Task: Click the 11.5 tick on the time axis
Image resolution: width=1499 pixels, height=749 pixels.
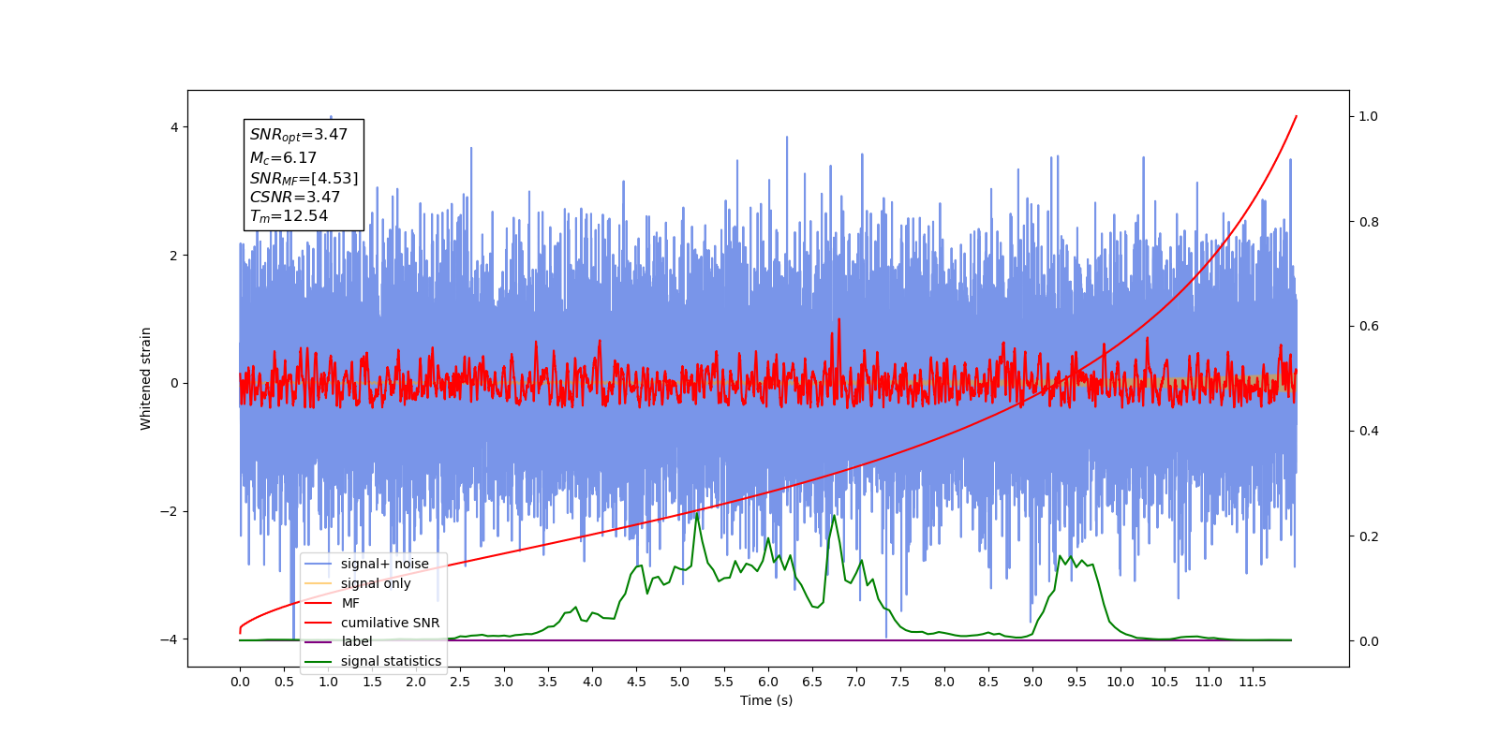Action: pos(1253,682)
